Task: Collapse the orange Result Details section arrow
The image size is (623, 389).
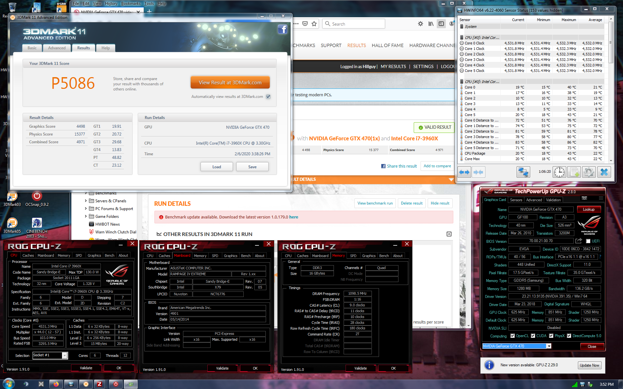Action: tap(451, 179)
